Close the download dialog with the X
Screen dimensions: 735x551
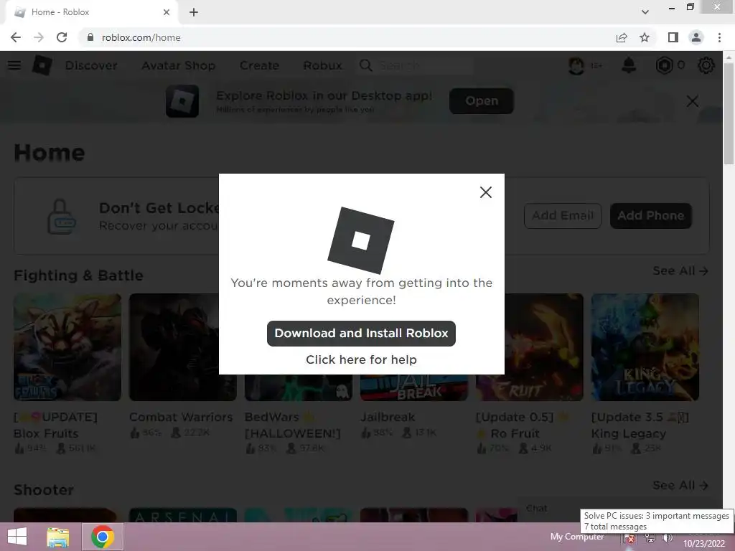(486, 192)
